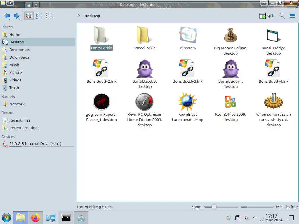
Task: Switch to Details view mode
Action: (x=49, y=16)
